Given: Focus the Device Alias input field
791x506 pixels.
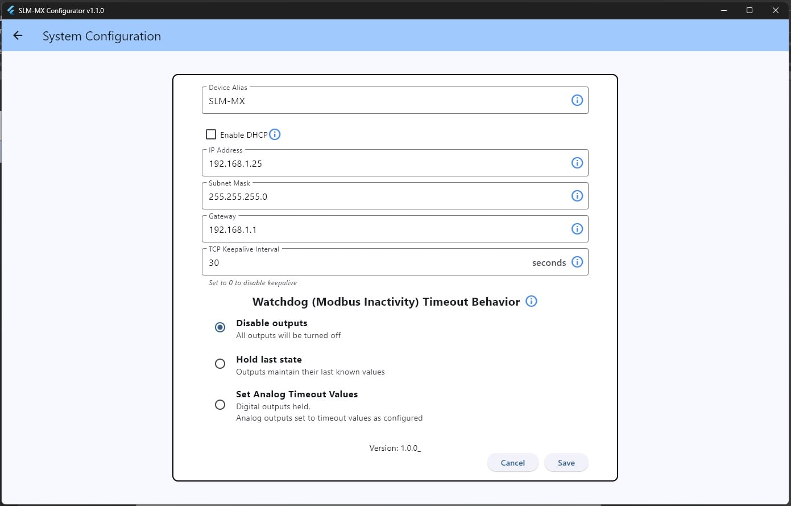Looking at the screenshot, I should [x=395, y=100].
